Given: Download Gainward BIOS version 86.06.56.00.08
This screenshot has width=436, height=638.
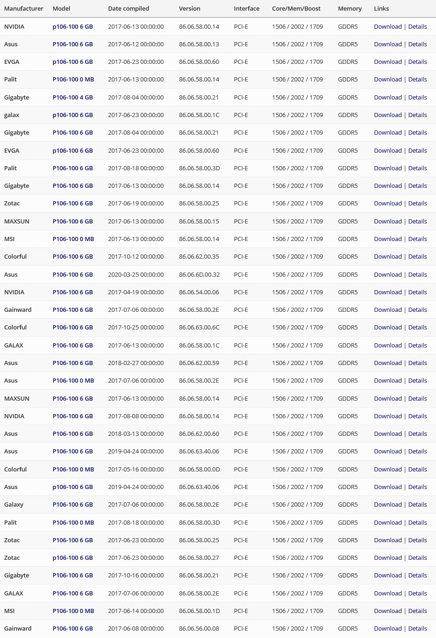Looking at the screenshot, I should tap(387, 628).
